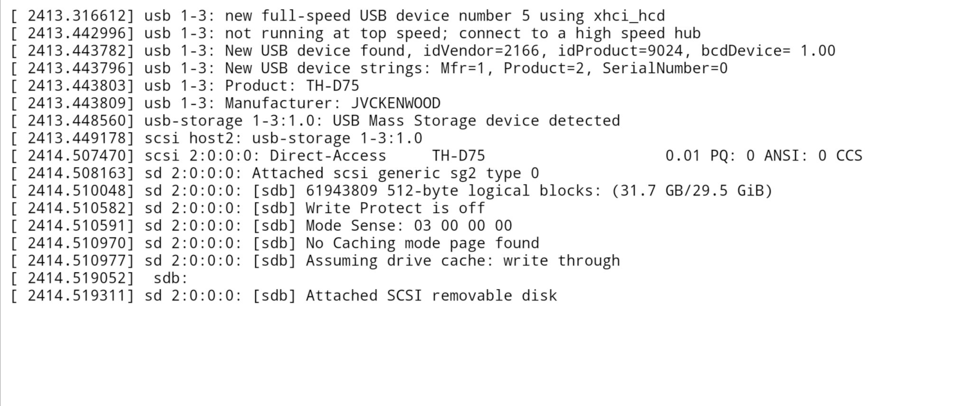Click the '(31.7 GB/29.5 GiB)' size text

692,191
